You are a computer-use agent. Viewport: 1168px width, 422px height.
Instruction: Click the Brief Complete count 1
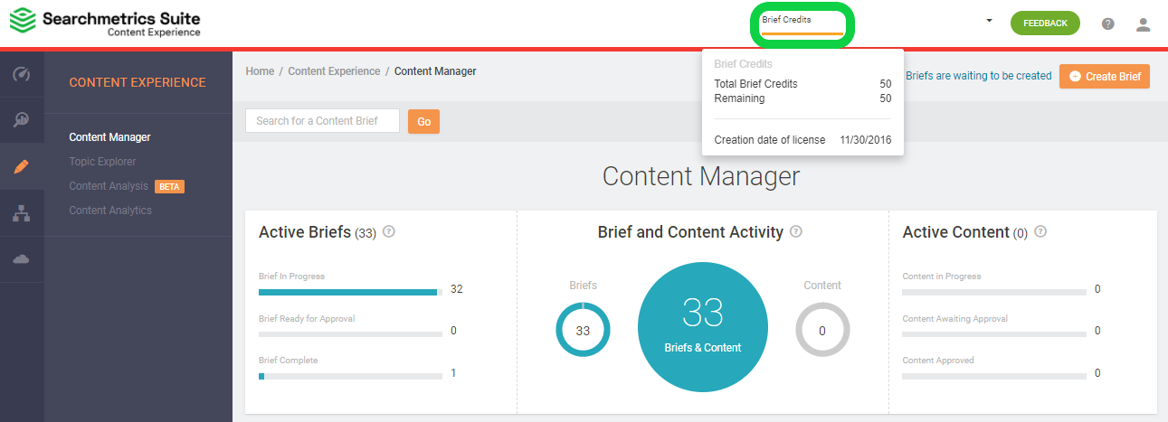(453, 372)
